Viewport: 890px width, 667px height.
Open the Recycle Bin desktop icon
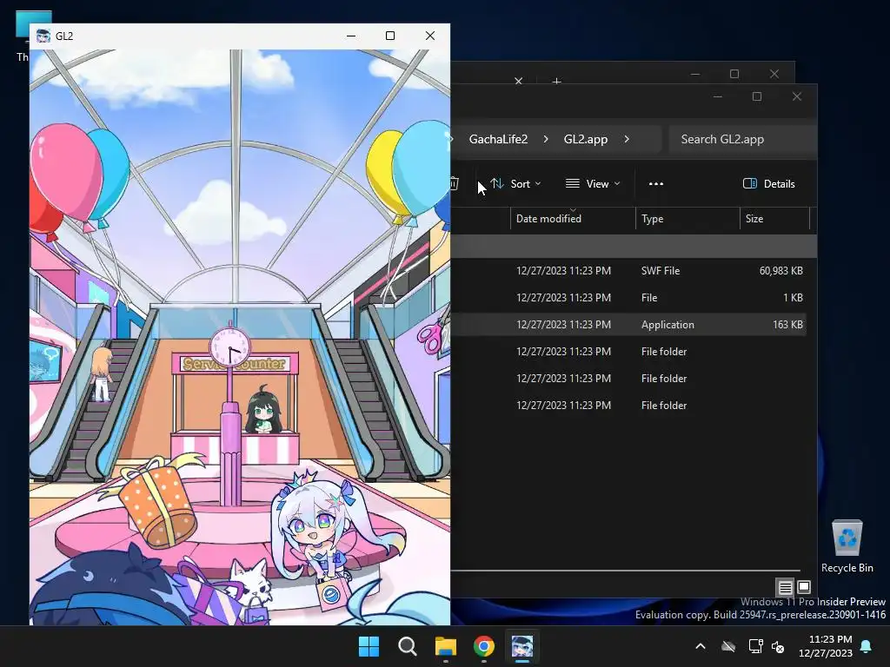(x=847, y=546)
